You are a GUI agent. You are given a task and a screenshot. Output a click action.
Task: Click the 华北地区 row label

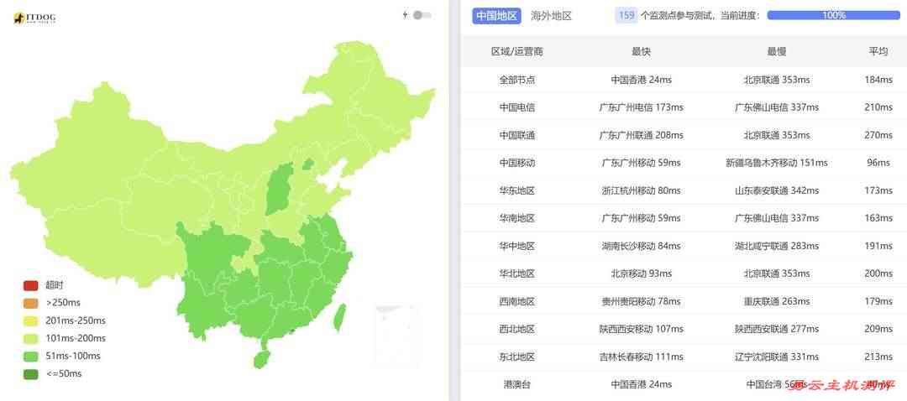(517, 273)
